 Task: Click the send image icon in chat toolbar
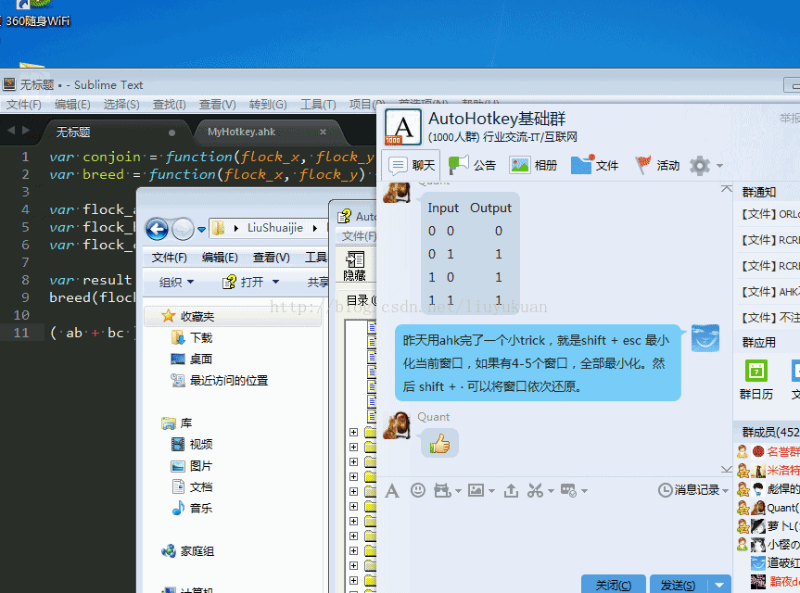click(x=476, y=490)
